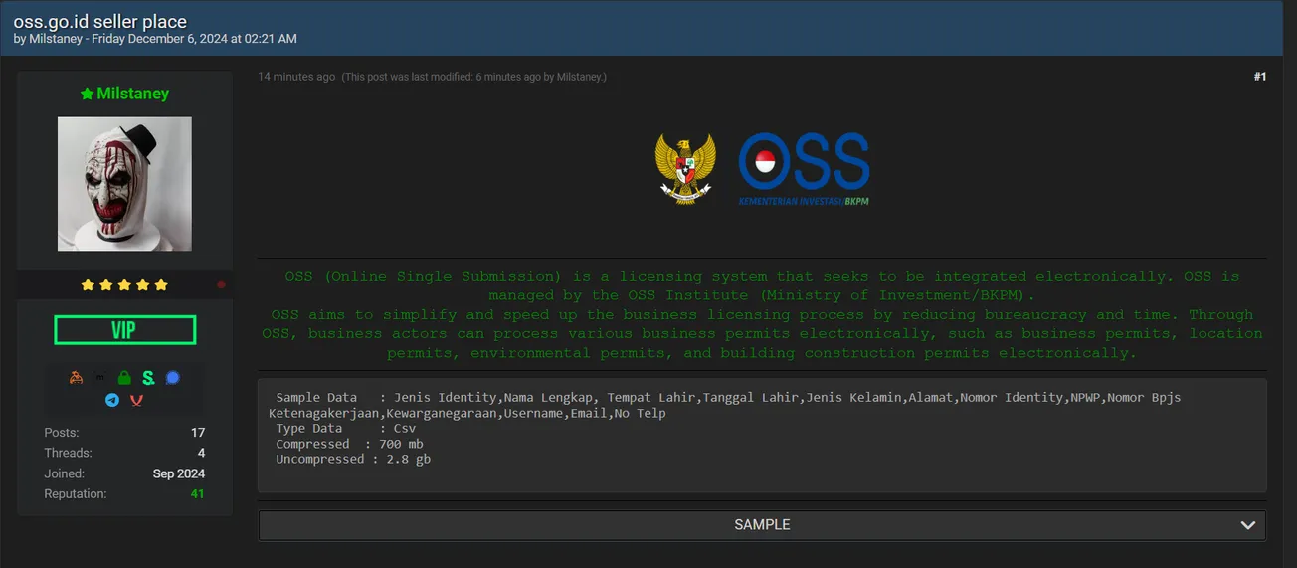Open the SAMPLE collapsible bar

(762, 525)
